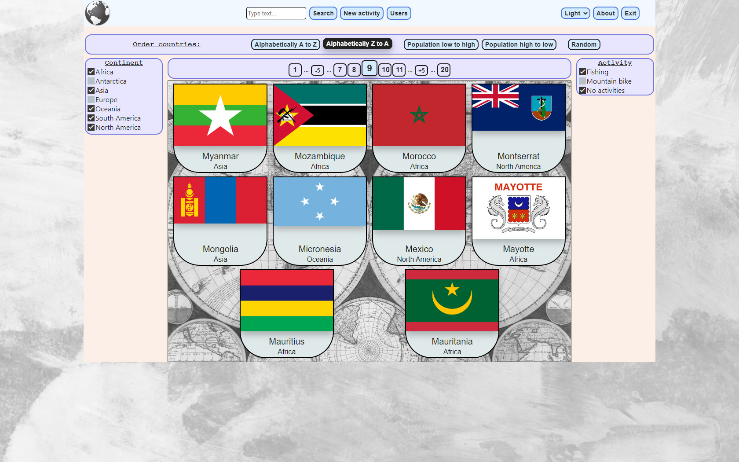Click the Mauritius flag
739x462 pixels.
click(287, 301)
